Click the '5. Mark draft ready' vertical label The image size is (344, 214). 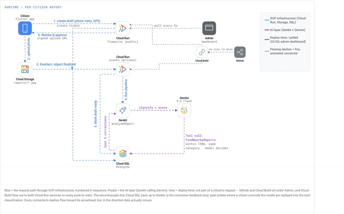(96, 114)
